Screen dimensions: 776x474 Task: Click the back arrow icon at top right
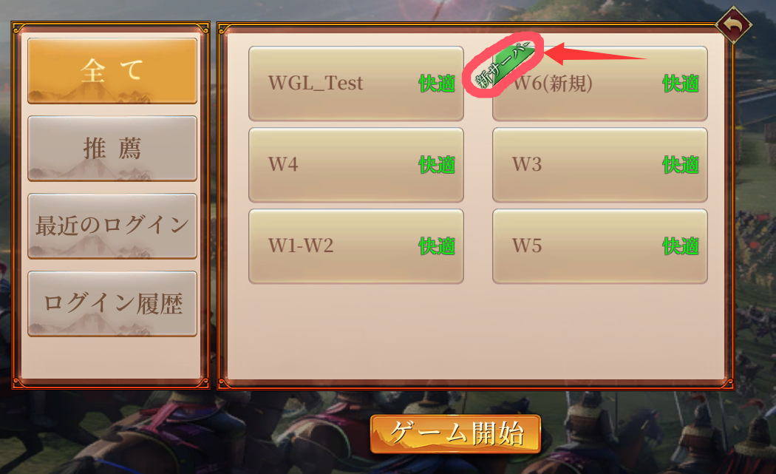733,24
